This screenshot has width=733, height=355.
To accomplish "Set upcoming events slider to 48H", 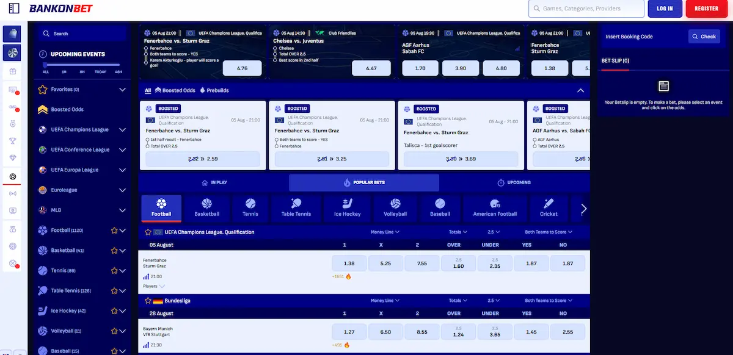I will pos(119,72).
